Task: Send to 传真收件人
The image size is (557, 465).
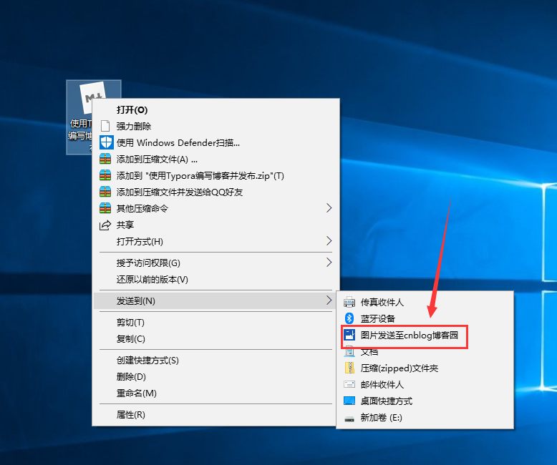Action: pos(425,302)
